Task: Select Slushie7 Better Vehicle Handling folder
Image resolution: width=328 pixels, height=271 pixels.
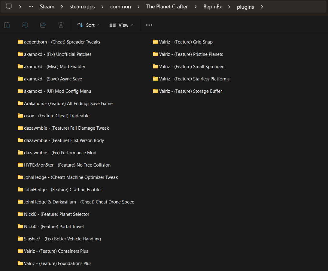Action: click(59, 239)
